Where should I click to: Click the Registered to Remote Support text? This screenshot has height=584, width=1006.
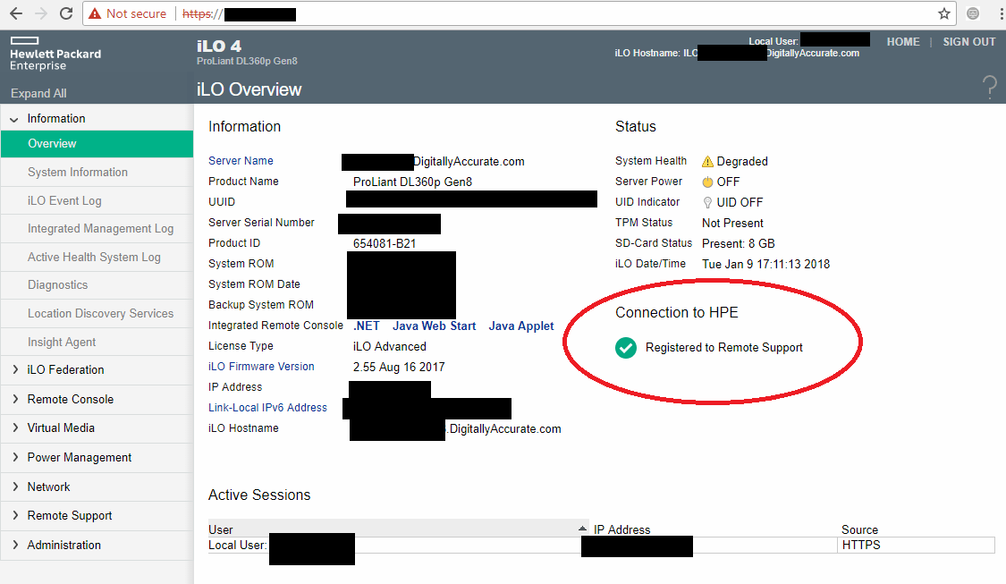(723, 347)
